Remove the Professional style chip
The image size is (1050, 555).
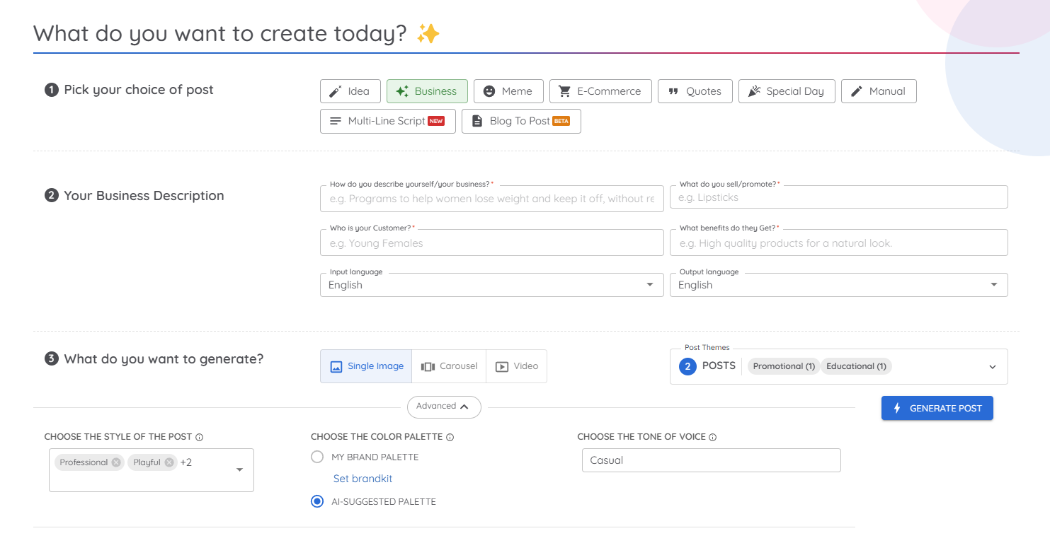click(x=116, y=462)
